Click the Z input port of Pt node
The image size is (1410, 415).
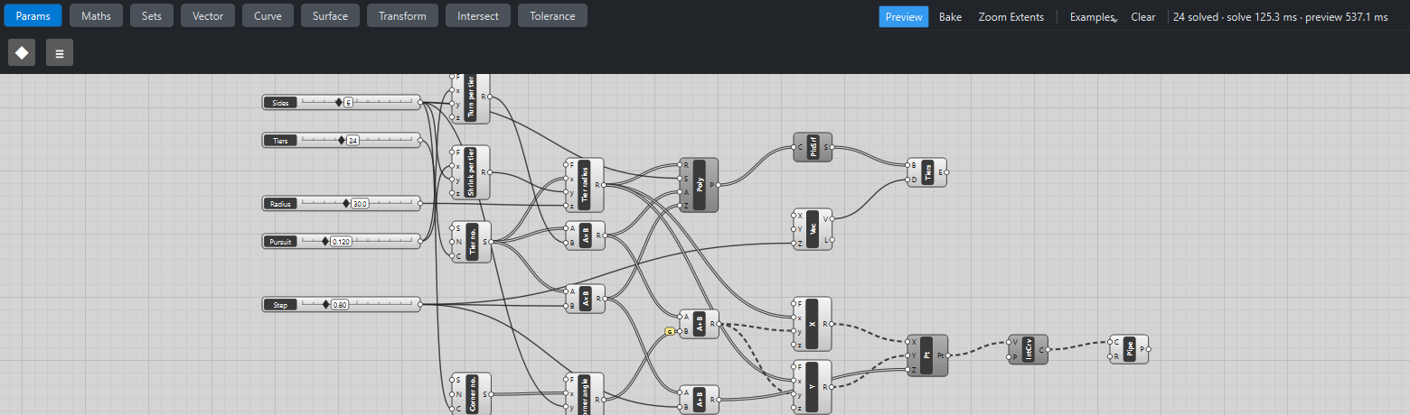click(908, 368)
